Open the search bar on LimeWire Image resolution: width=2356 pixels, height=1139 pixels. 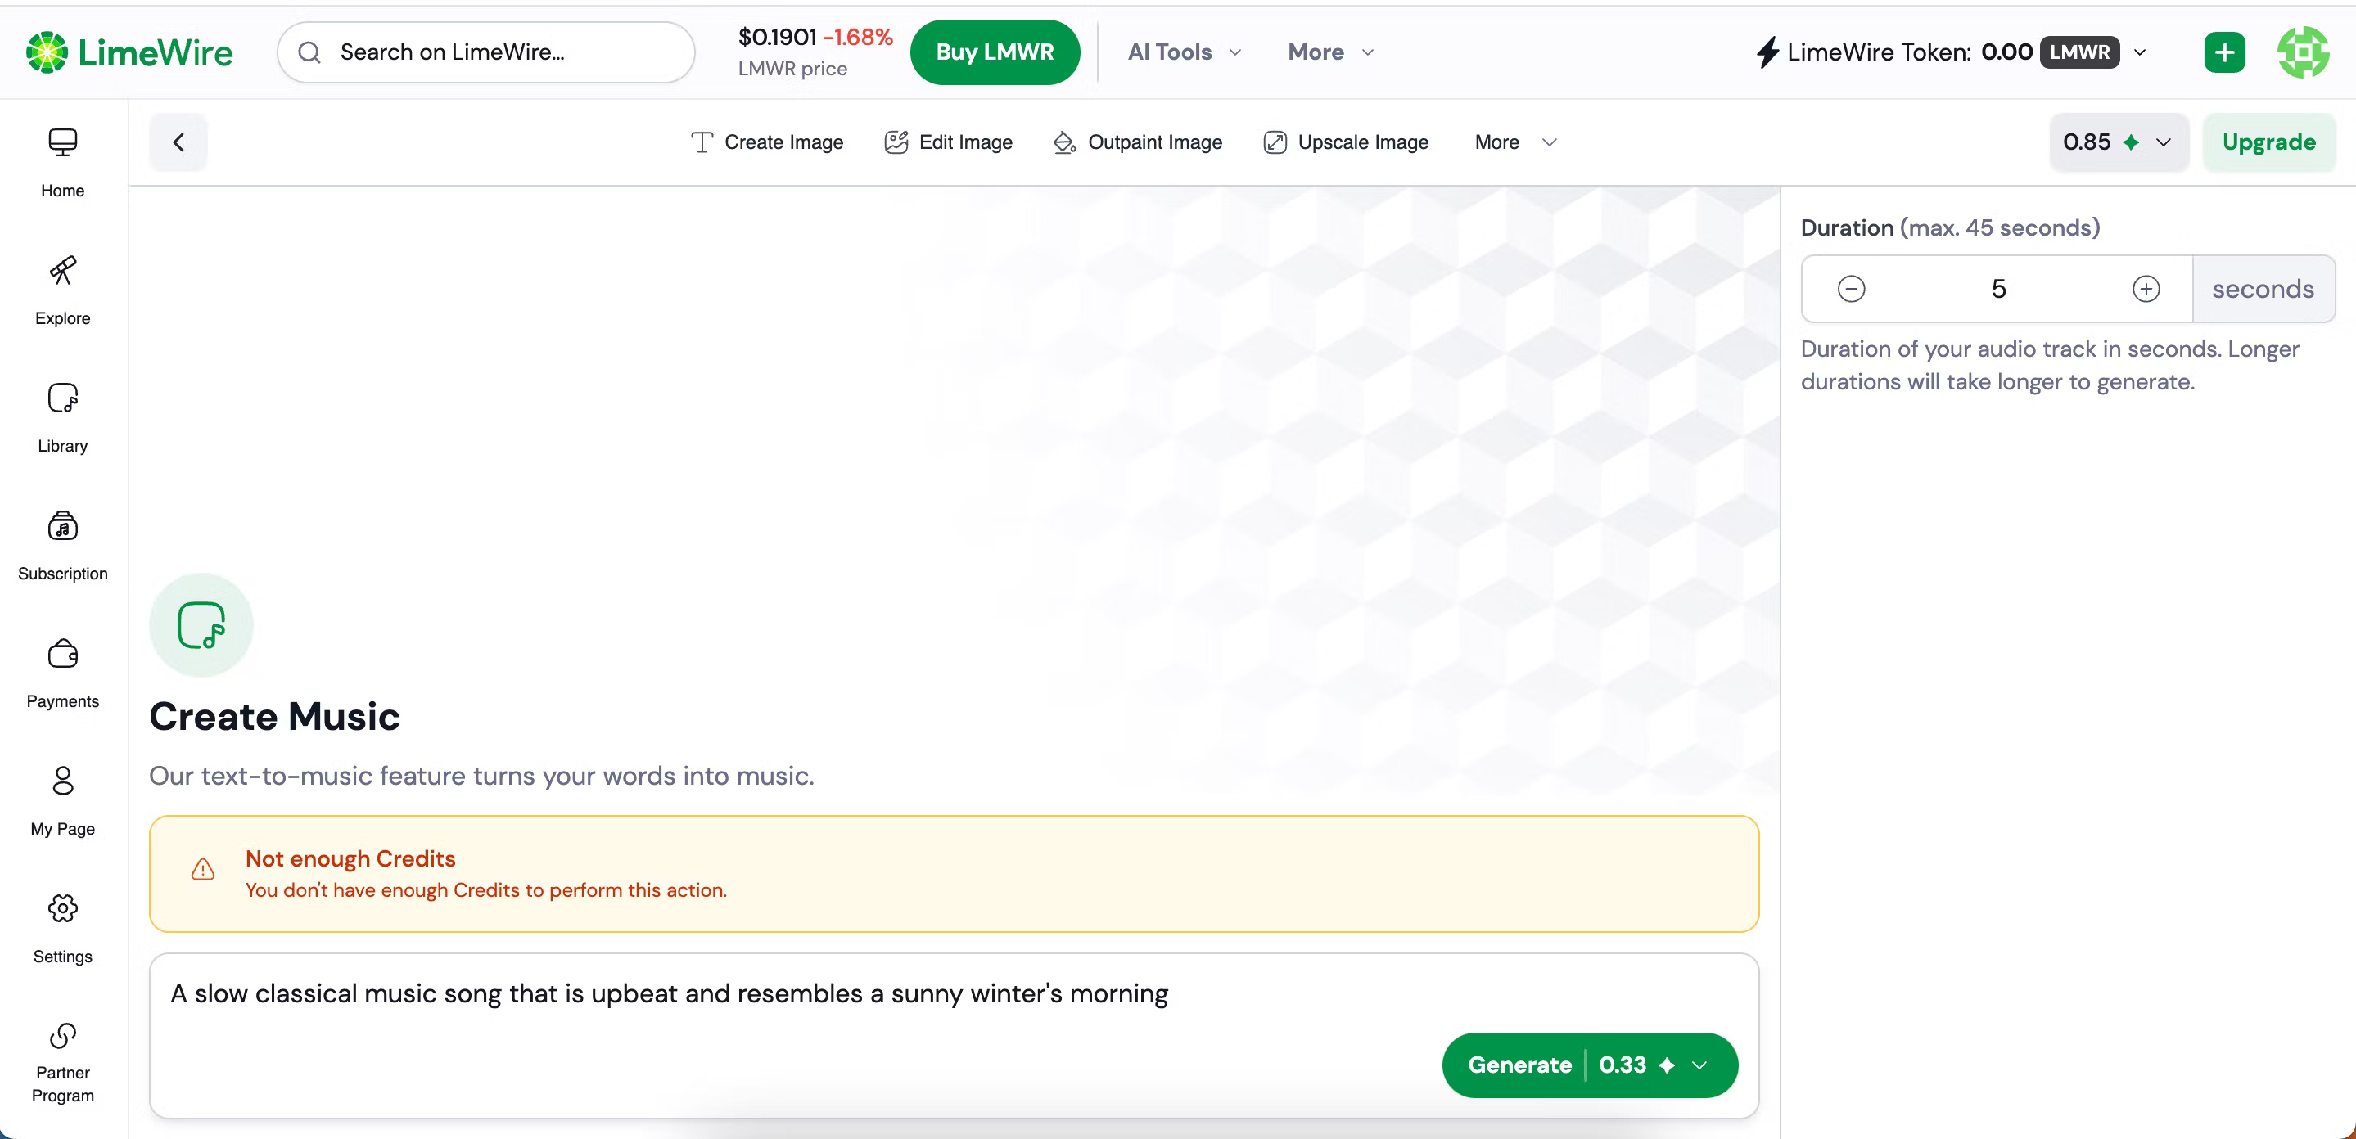(485, 52)
